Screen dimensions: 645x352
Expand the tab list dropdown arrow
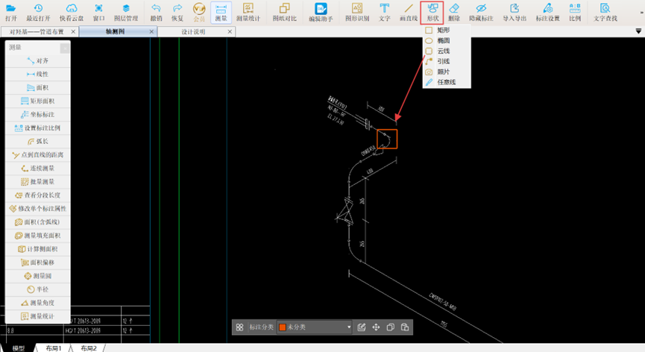pos(638,31)
